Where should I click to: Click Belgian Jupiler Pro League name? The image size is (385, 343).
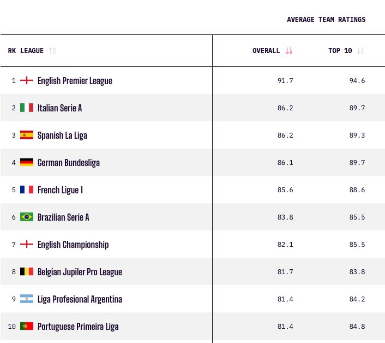[80, 272]
